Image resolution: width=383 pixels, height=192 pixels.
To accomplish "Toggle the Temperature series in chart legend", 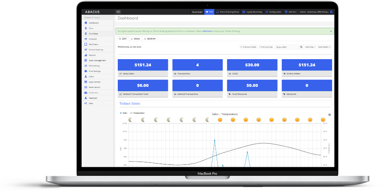I will [137, 113].
